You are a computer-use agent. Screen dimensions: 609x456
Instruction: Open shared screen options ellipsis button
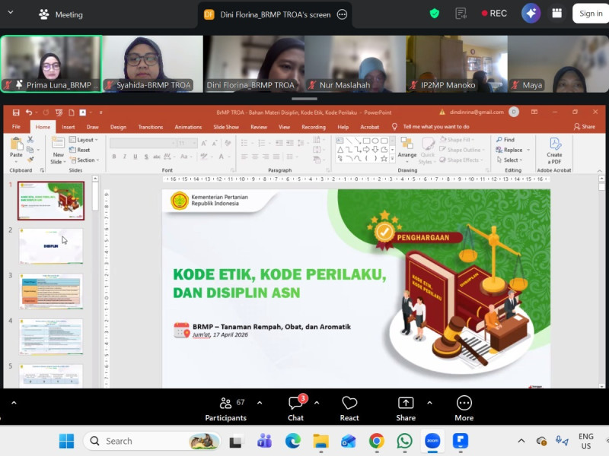pyautogui.click(x=342, y=14)
